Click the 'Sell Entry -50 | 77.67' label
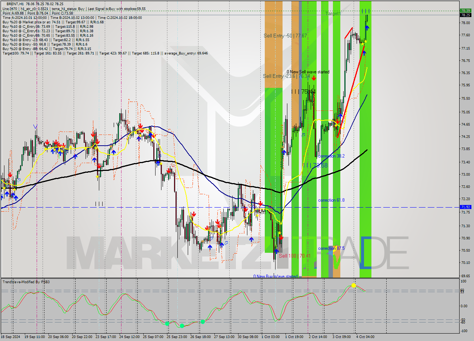Viewport: 474px width, 341px height. coord(285,36)
